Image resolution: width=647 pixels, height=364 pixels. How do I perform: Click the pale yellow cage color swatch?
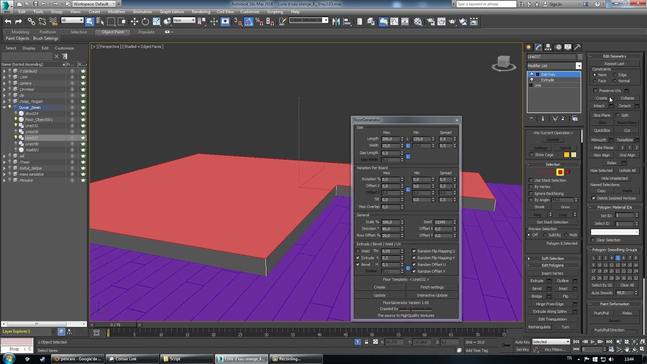[x=574, y=155]
